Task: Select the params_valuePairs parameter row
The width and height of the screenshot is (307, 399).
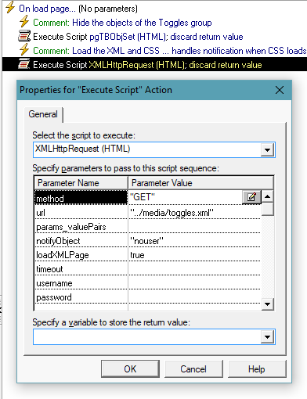Action: (147, 227)
